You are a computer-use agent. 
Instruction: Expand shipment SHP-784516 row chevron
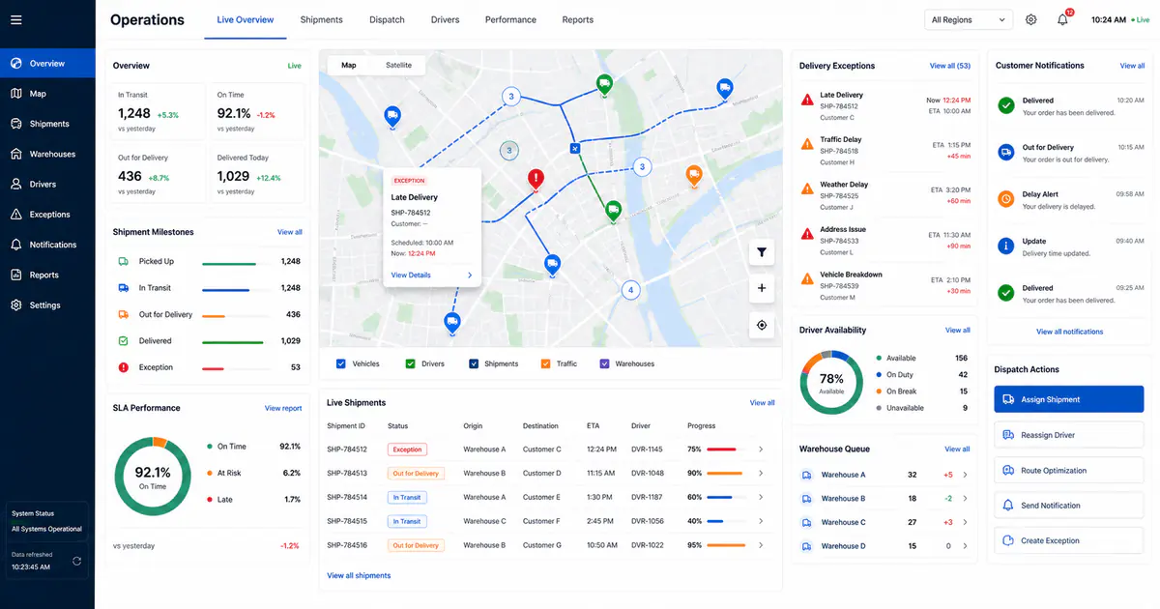761,545
